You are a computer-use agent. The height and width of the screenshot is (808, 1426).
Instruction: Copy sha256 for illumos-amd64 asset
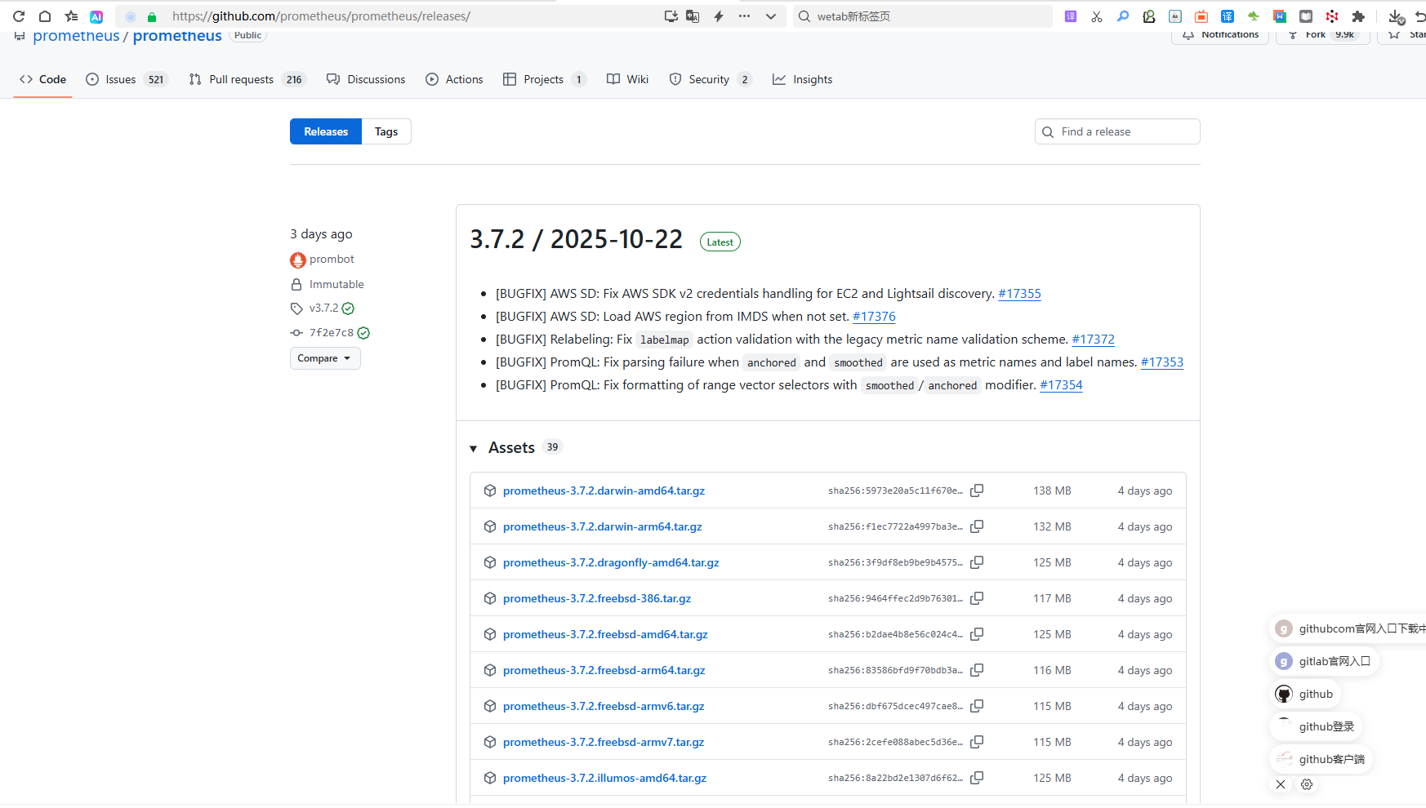pos(977,778)
